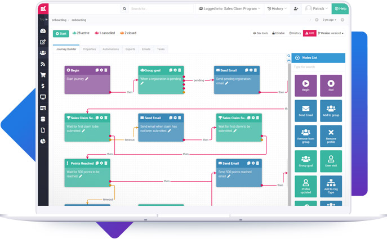Toggle the LIVE status button

pos(309,33)
